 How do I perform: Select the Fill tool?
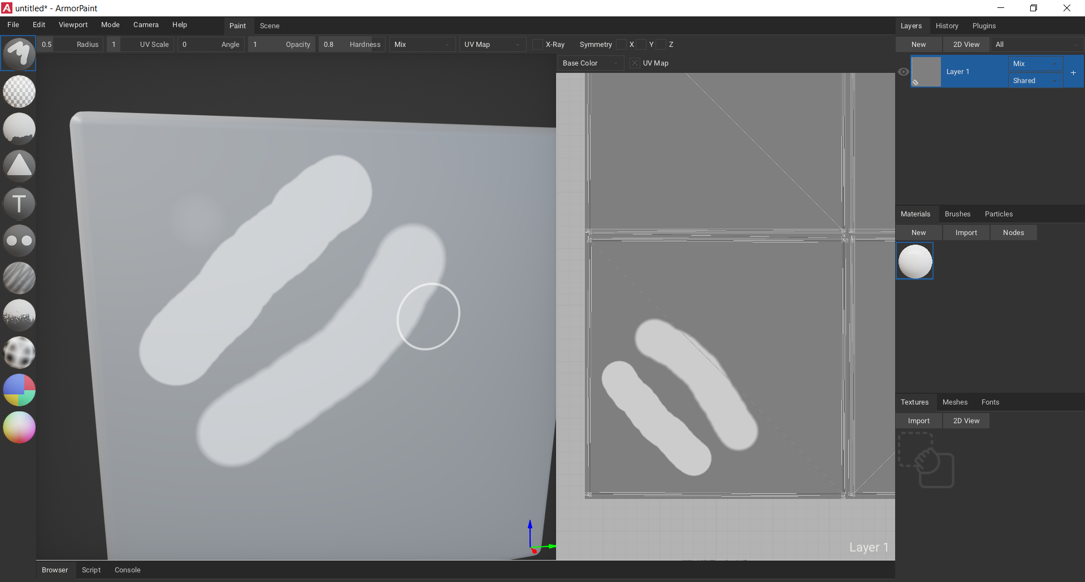tap(19, 129)
